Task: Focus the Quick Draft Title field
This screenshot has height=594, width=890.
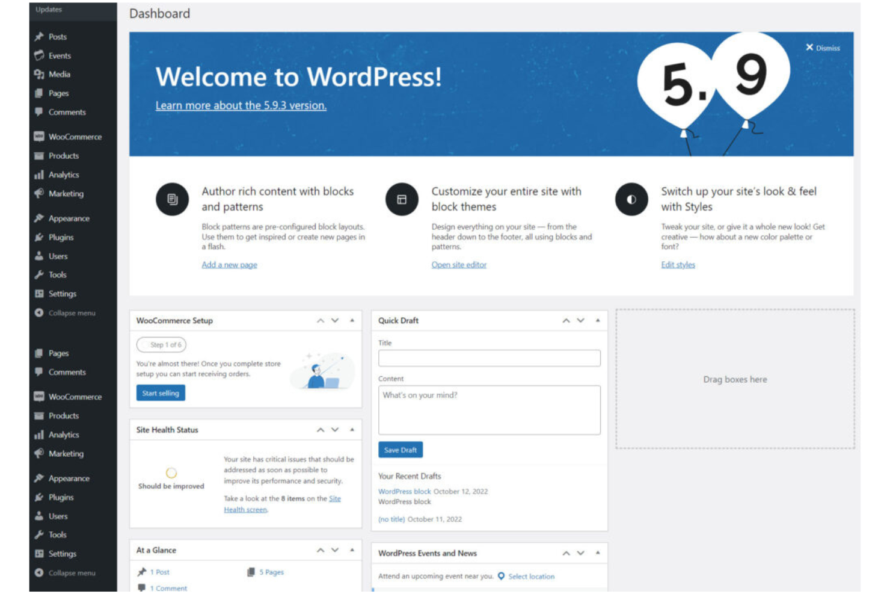Action: (489, 358)
